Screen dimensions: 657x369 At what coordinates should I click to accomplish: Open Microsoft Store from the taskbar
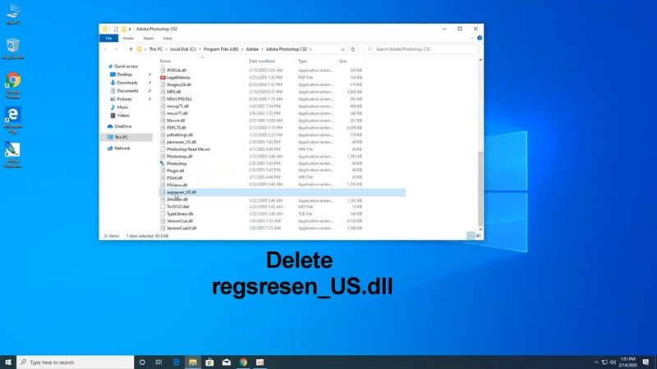[x=209, y=362]
